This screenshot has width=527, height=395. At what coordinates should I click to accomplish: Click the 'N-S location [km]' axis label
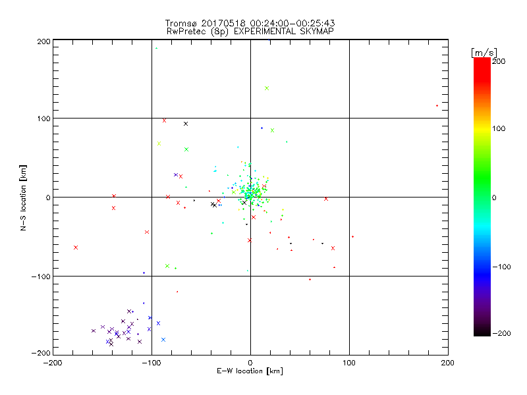[23, 197]
